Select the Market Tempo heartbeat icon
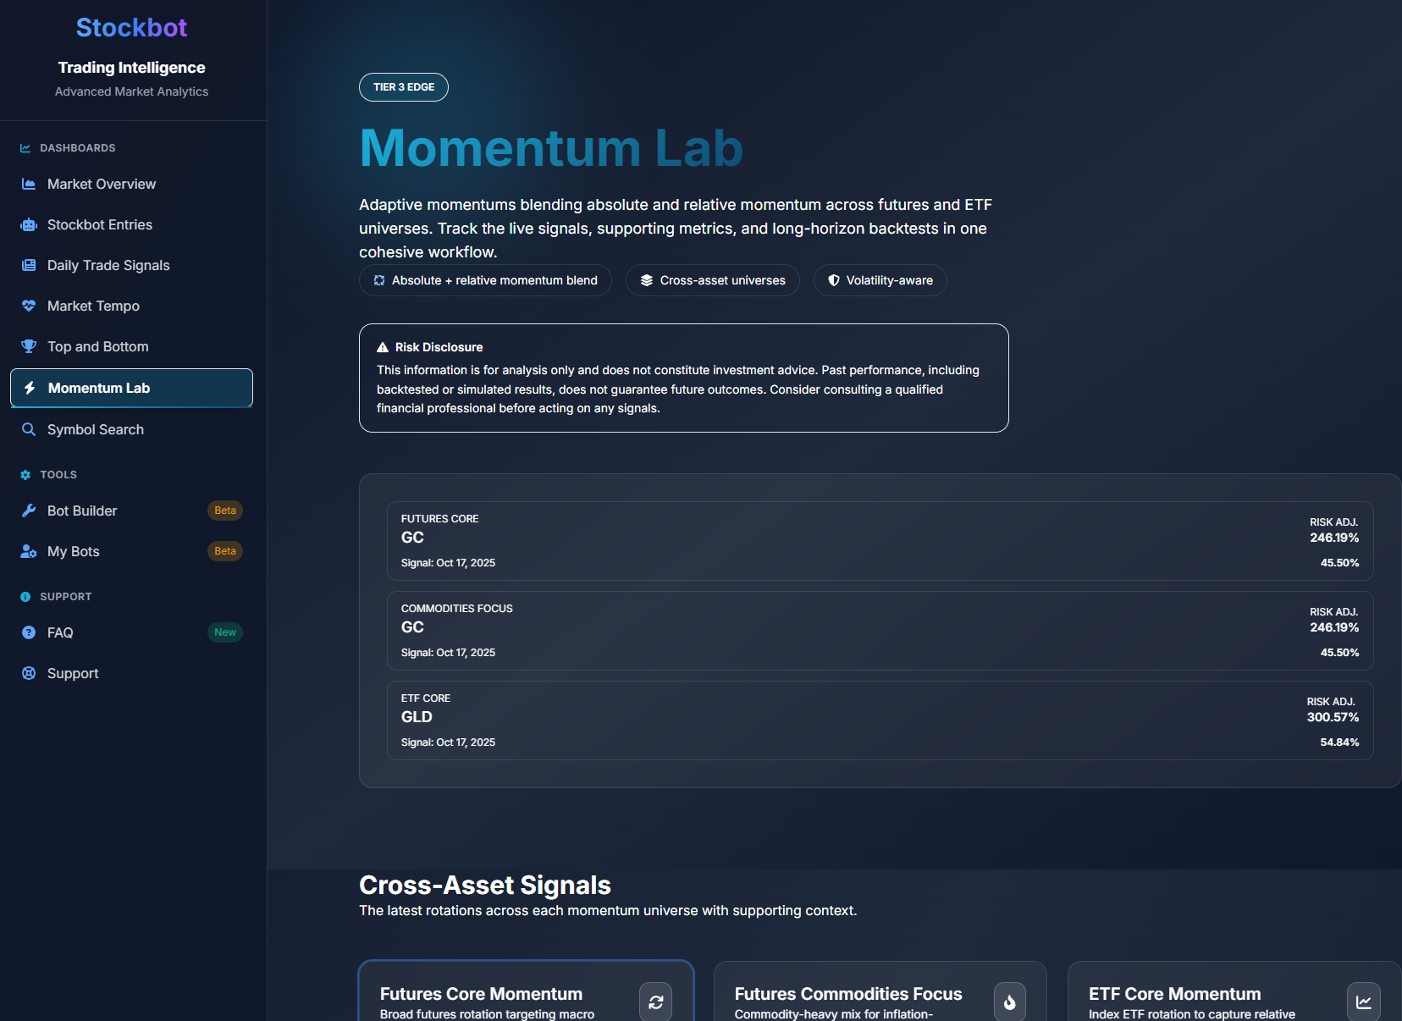This screenshot has width=1402, height=1021. (28, 306)
